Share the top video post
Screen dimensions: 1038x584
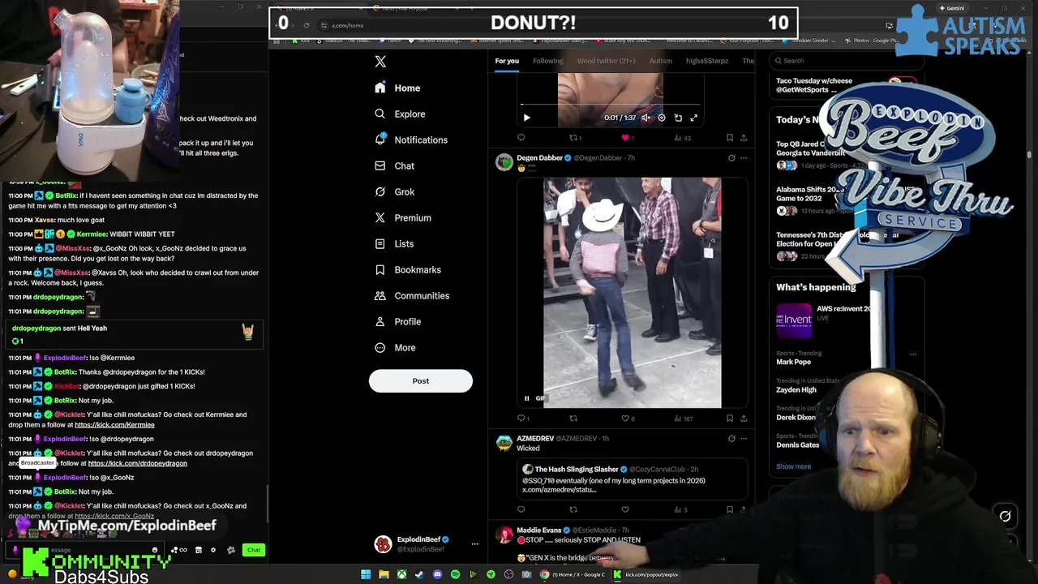point(743,138)
